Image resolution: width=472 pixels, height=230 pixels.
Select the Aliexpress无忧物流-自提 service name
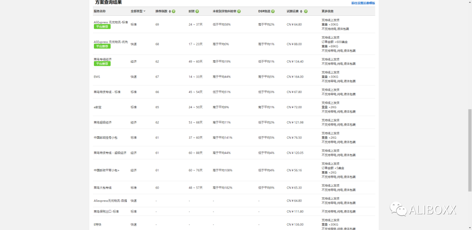[111, 200]
